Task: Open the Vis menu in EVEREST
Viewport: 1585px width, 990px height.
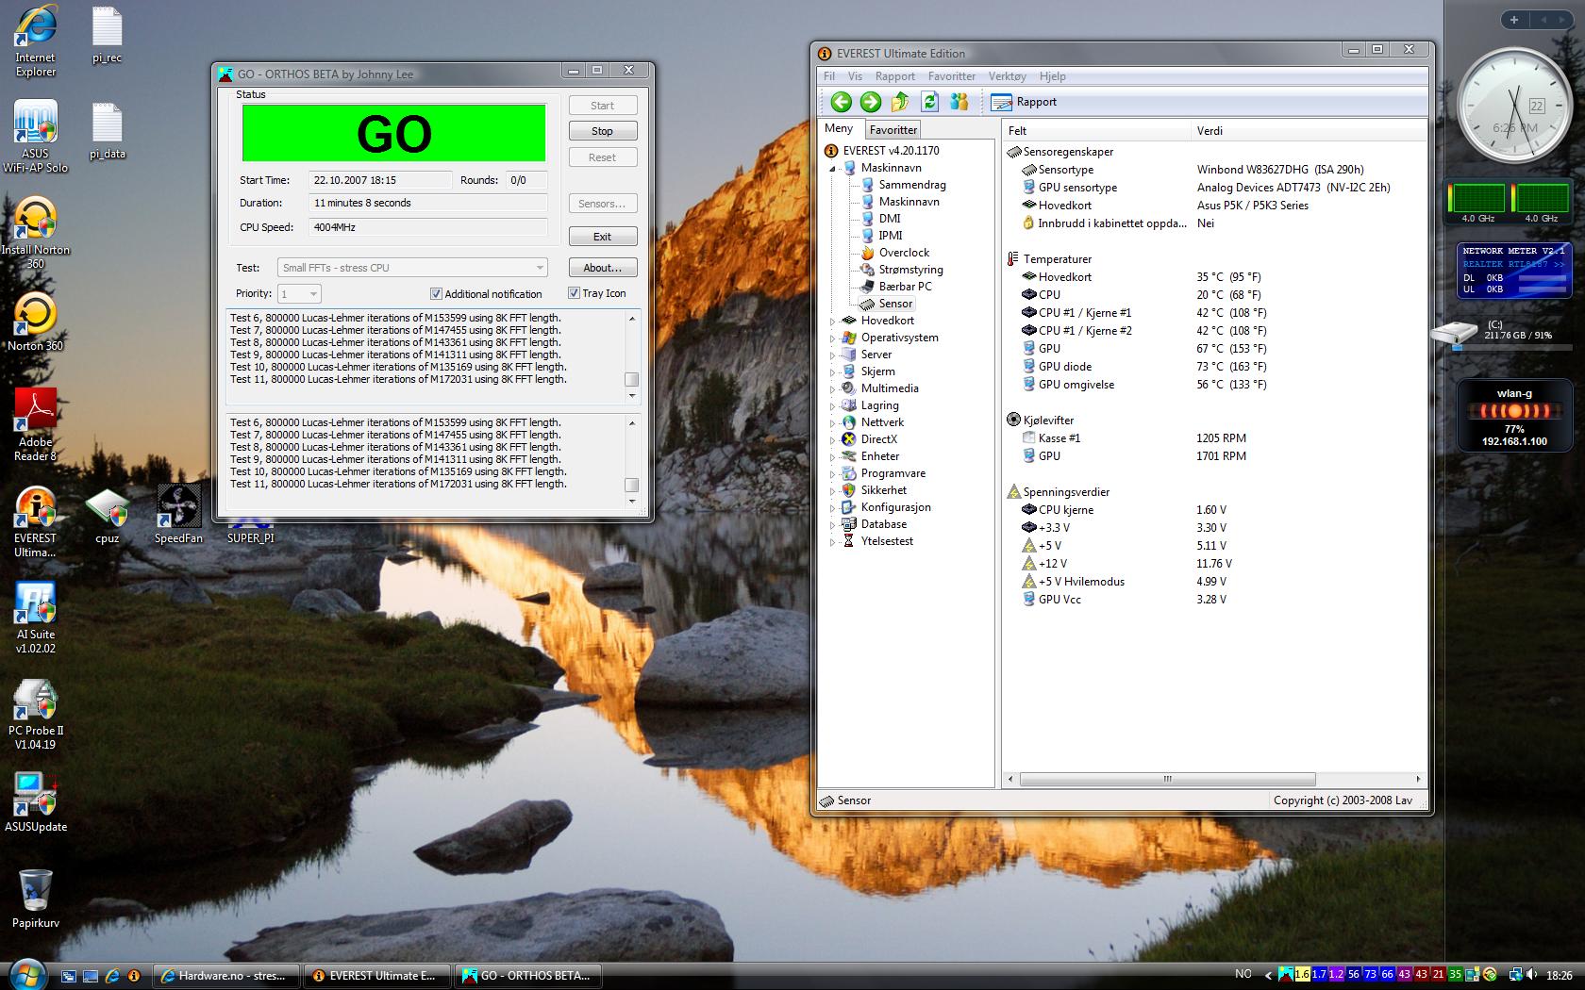Action: point(855,76)
